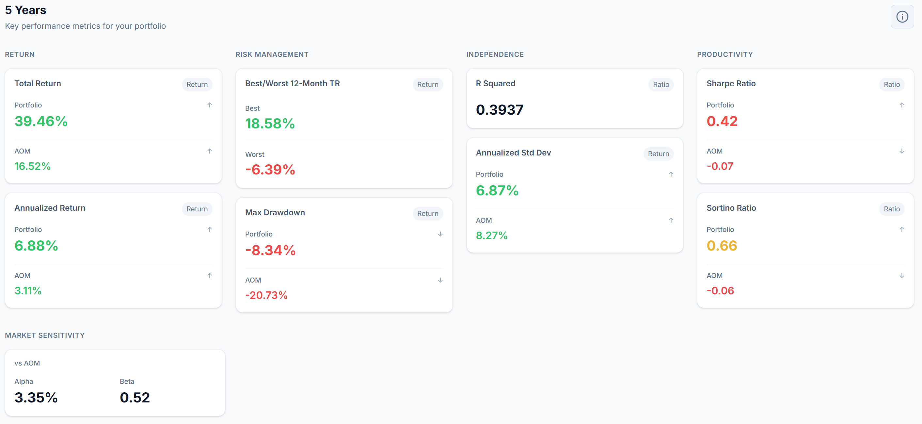The image size is (922, 424).
Task: Click down arrow beside Max Drawdown AOM
Action: (x=440, y=280)
